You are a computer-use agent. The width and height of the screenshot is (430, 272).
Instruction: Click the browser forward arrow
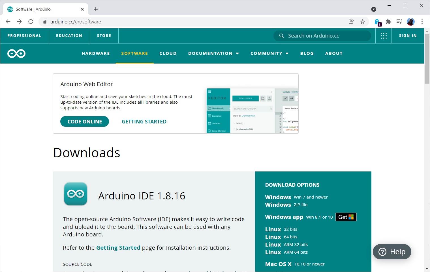pos(19,21)
